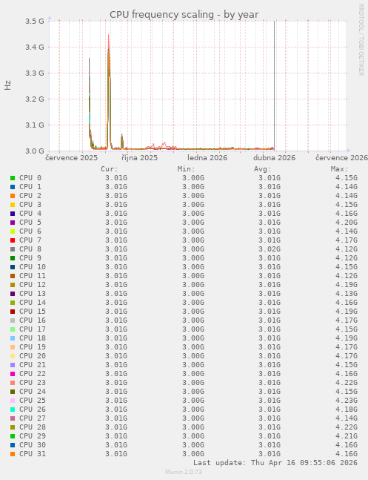Click the 'Hz' vertical axis label
The width and height of the screenshot is (368, 480).
click(x=7, y=85)
